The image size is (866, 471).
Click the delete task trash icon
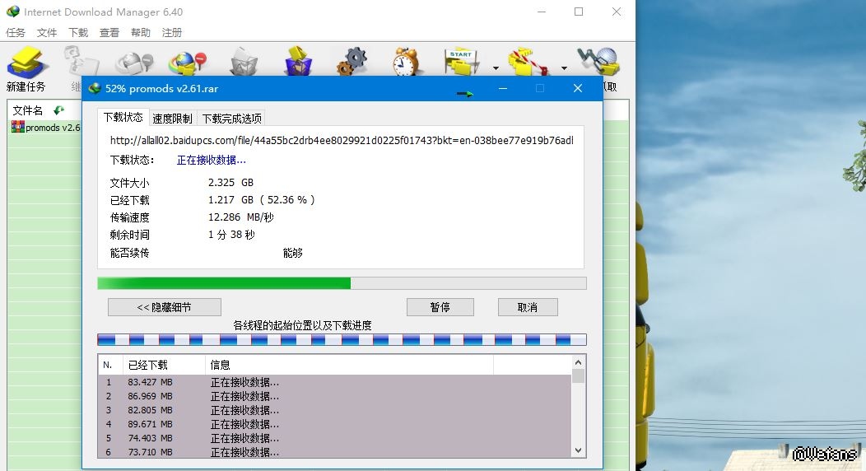pyautogui.click(x=244, y=62)
